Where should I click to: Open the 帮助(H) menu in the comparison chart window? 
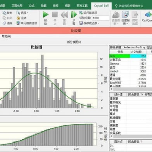6,36
